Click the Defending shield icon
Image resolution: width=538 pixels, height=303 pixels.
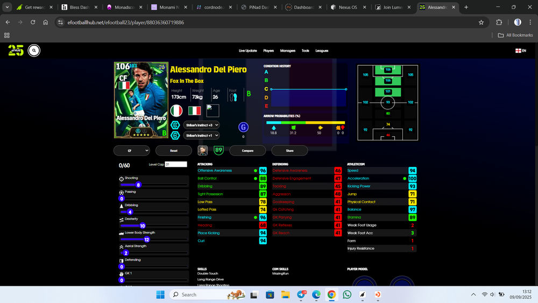click(121, 261)
